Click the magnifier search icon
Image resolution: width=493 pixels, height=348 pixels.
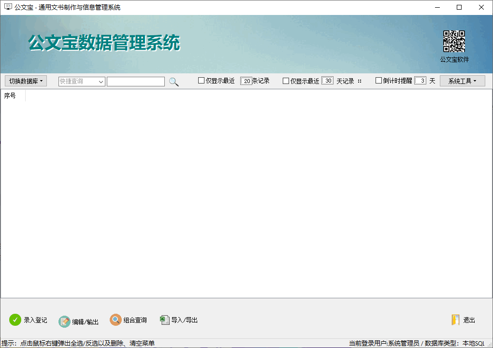174,82
